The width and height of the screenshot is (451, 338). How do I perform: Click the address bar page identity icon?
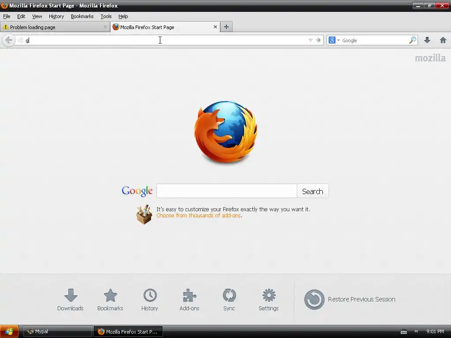pos(20,40)
